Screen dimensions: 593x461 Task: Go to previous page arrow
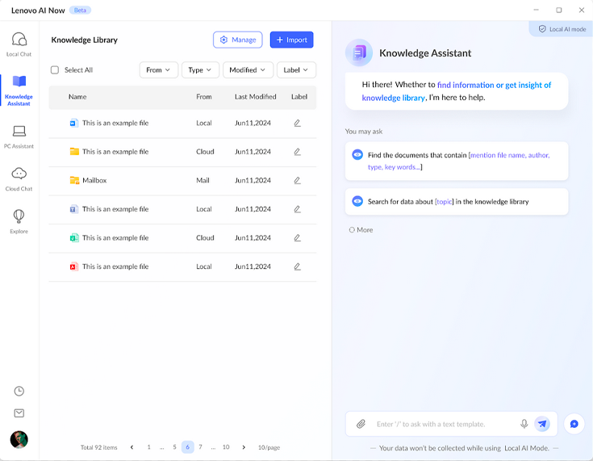132,447
